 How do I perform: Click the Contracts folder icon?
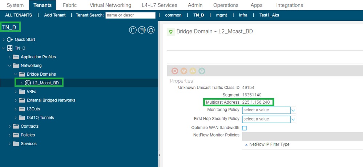click(x=16, y=126)
